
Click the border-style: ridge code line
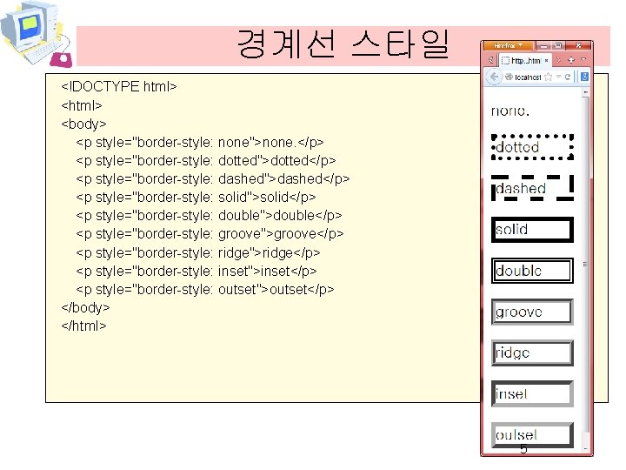198,253
